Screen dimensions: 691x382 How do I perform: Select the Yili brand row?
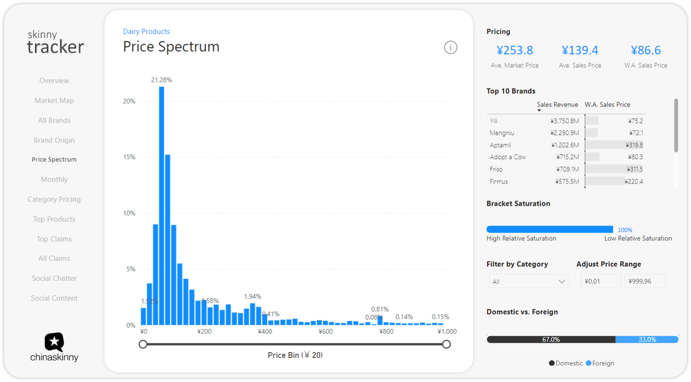click(x=566, y=121)
